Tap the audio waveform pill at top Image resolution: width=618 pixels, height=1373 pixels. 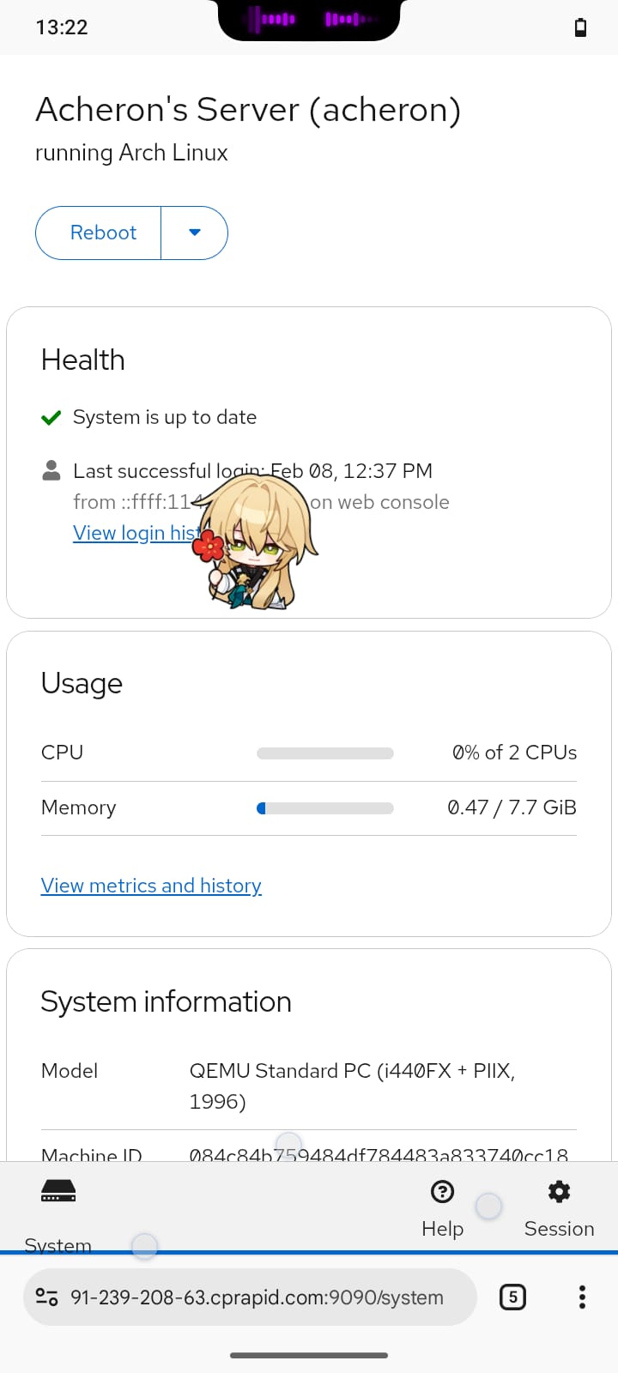click(309, 19)
